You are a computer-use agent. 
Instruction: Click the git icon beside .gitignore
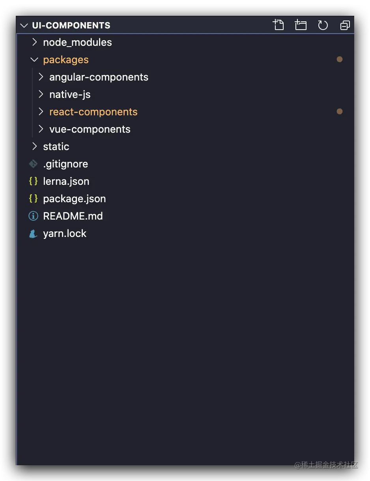33,164
